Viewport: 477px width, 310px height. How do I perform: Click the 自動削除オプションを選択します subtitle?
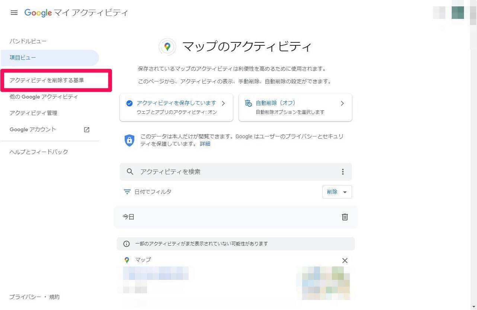(x=290, y=112)
